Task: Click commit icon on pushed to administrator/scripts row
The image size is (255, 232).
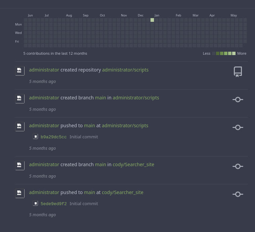Action: (x=238, y=127)
